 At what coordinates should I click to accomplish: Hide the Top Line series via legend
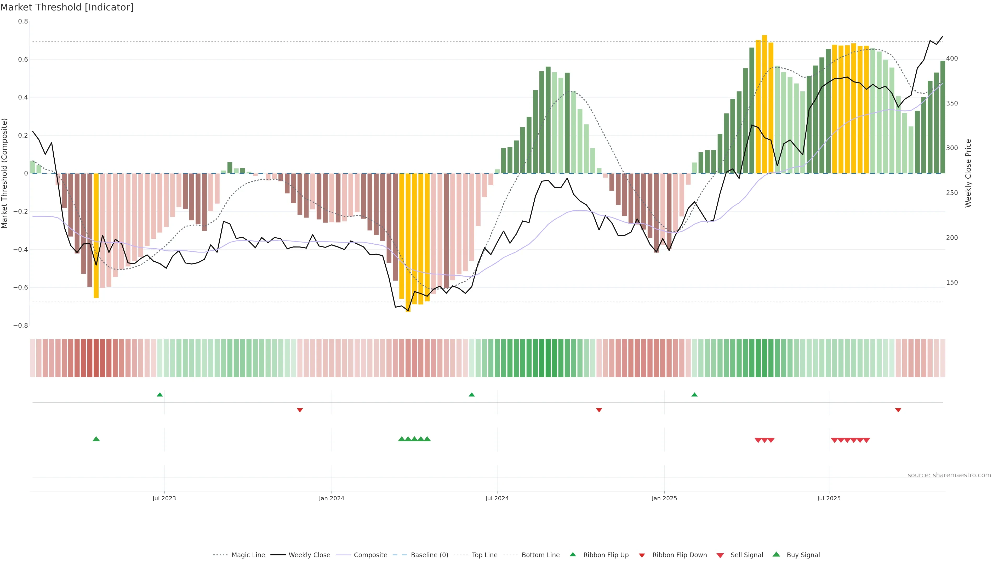click(484, 555)
